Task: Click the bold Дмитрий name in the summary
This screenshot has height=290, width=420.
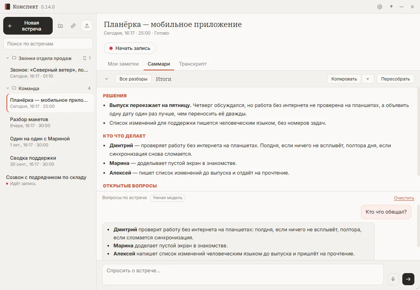Action: (121, 145)
